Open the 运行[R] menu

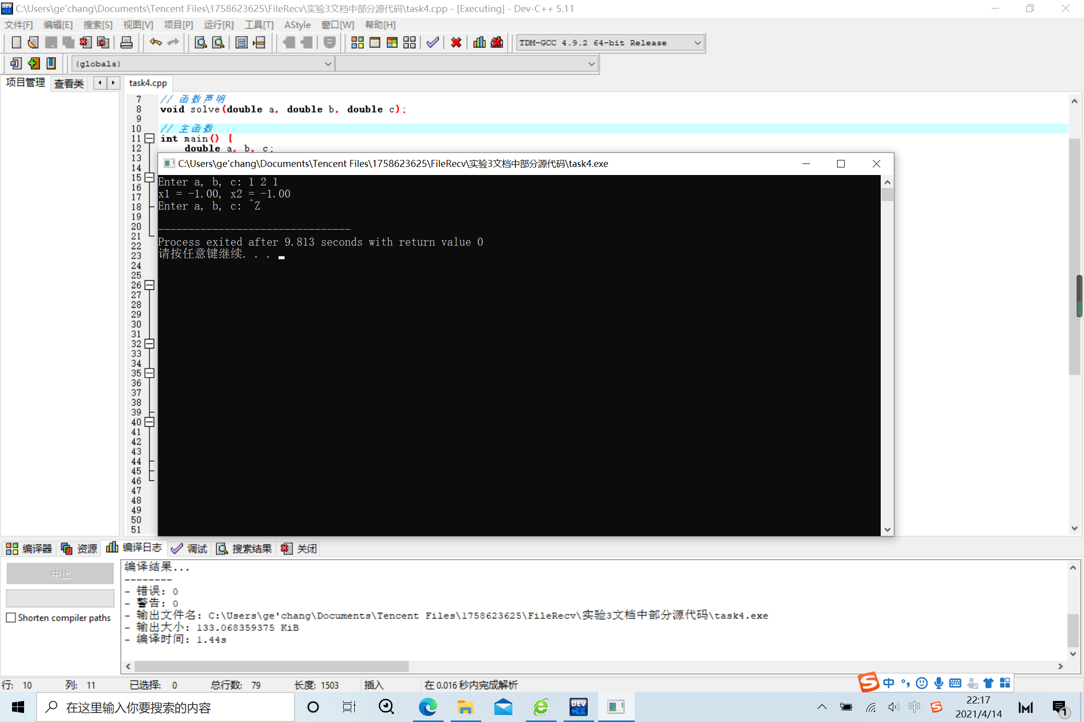point(218,25)
